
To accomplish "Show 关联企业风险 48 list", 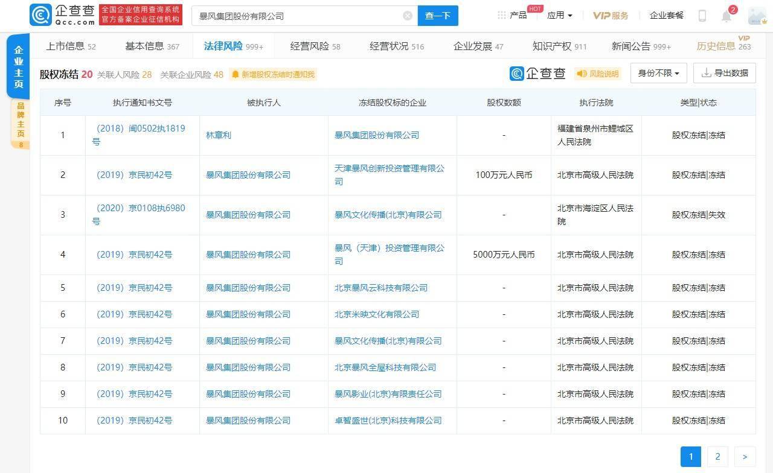I will point(191,74).
